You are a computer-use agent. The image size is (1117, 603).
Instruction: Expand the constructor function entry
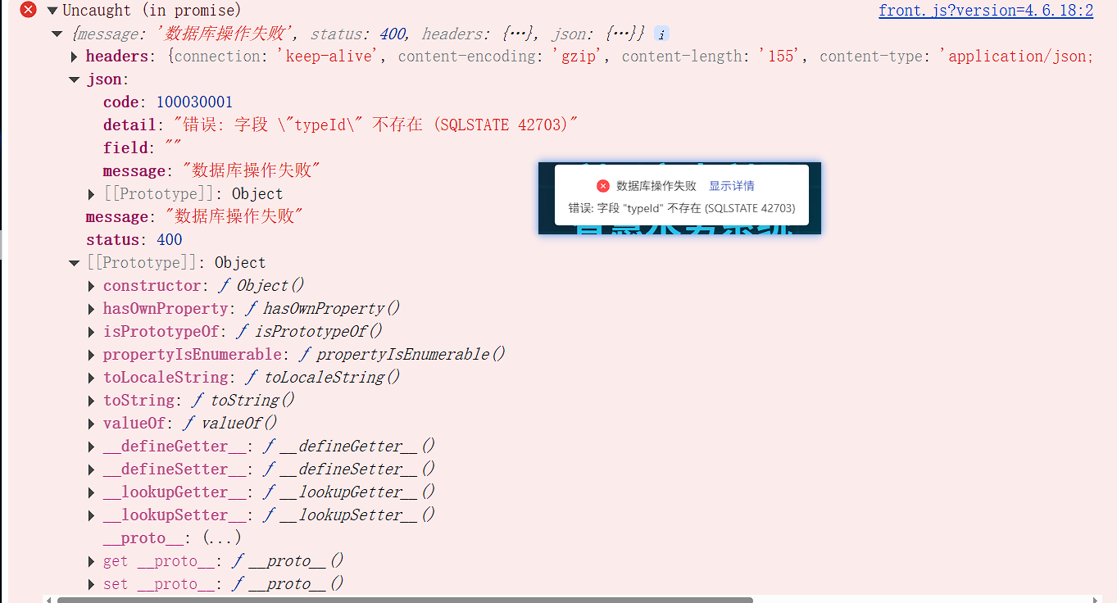91,285
